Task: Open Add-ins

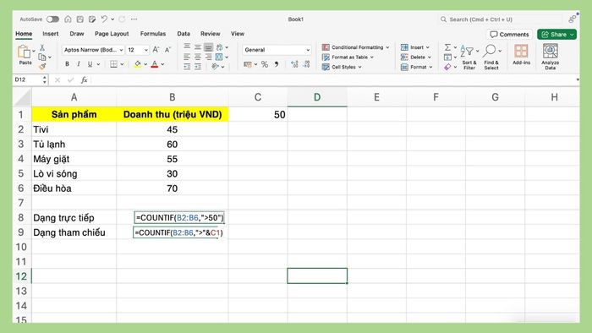Action: point(522,55)
